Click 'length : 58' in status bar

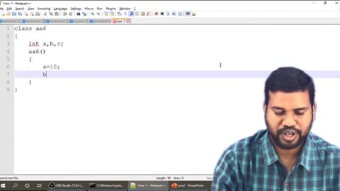164,178
